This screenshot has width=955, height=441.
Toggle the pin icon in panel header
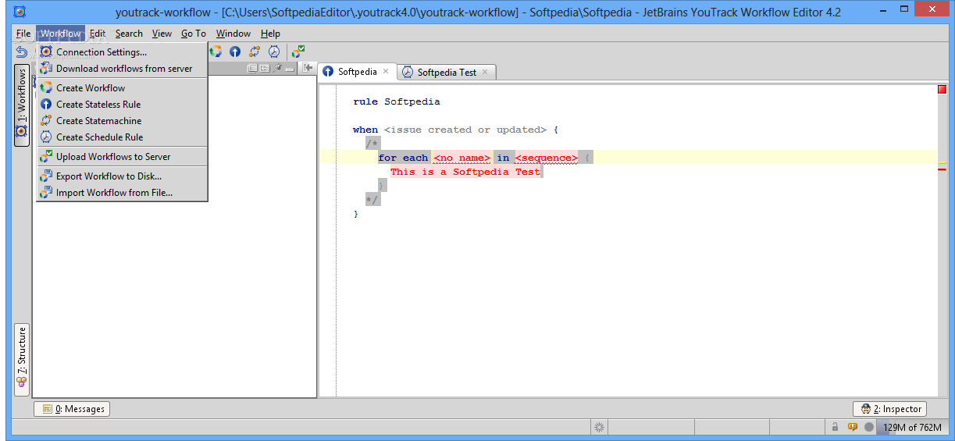[277, 69]
